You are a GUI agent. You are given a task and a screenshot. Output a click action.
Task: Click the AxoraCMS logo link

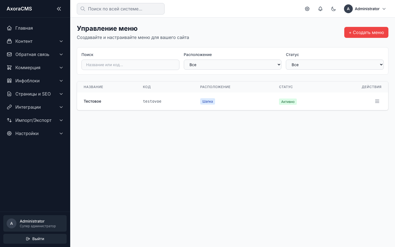(x=19, y=9)
